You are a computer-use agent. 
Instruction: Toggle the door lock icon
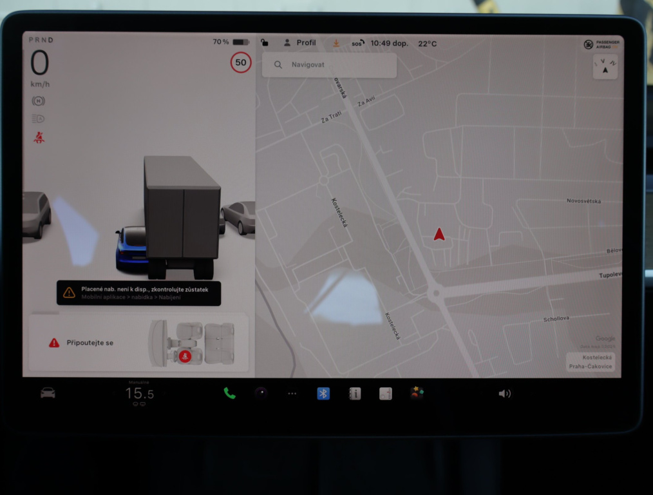[265, 43]
